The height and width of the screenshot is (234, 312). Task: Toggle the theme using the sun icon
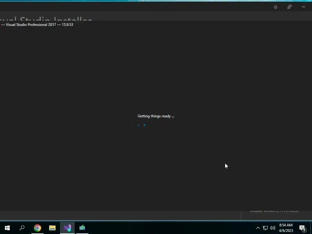click(x=275, y=7)
